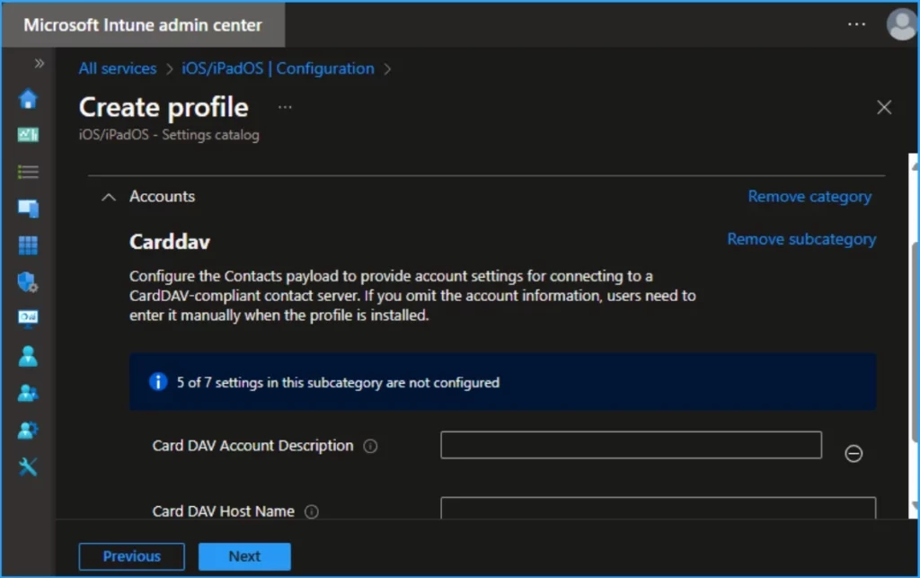Image resolution: width=920 pixels, height=578 pixels.
Task: Open the Apps grid icon in sidebar
Action: point(28,245)
